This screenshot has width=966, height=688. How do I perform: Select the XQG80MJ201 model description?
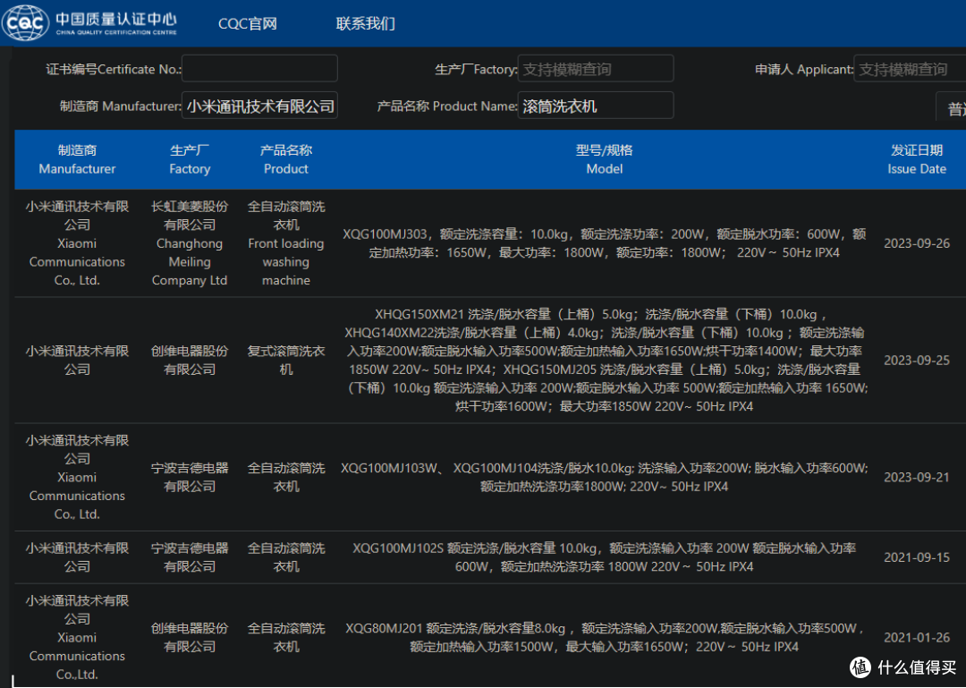(605, 637)
